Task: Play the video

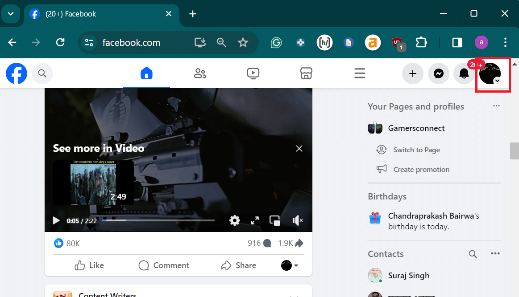Action: point(56,220)
